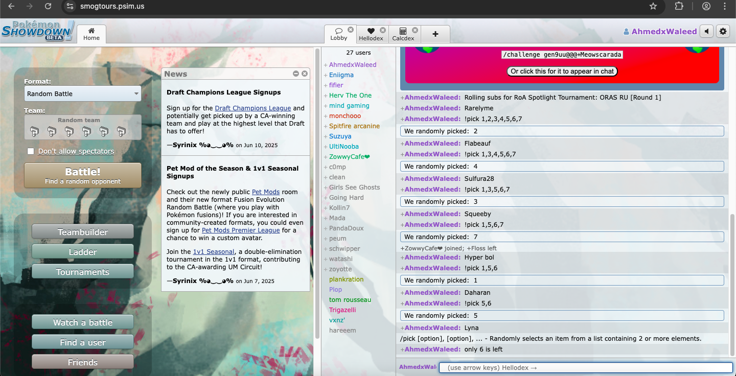Screen dimensions: 736x376
Task: Select user Spitfire arcanine
Action: pos(354,126)
